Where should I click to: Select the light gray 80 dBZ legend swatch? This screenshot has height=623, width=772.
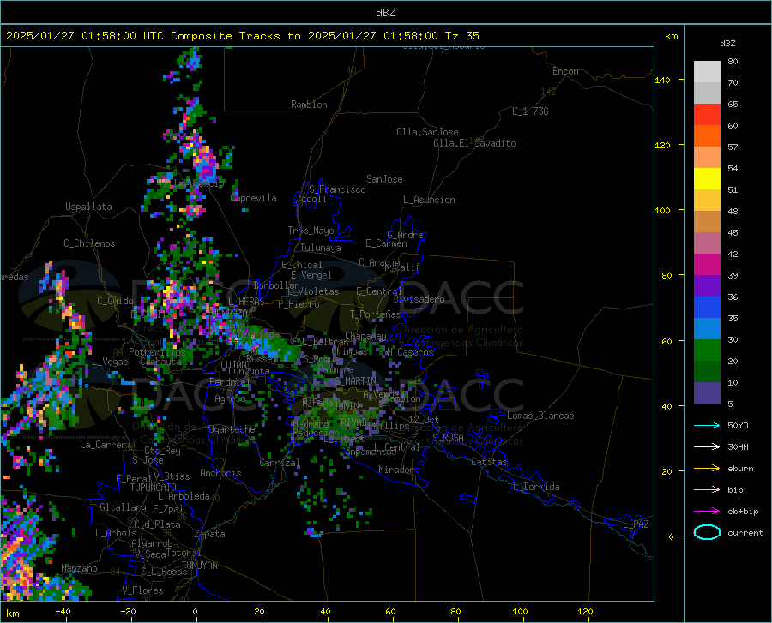click(x=707, y=71)
